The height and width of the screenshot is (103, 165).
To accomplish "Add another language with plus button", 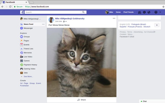I will pyautogui.click(x=157, y=25).
